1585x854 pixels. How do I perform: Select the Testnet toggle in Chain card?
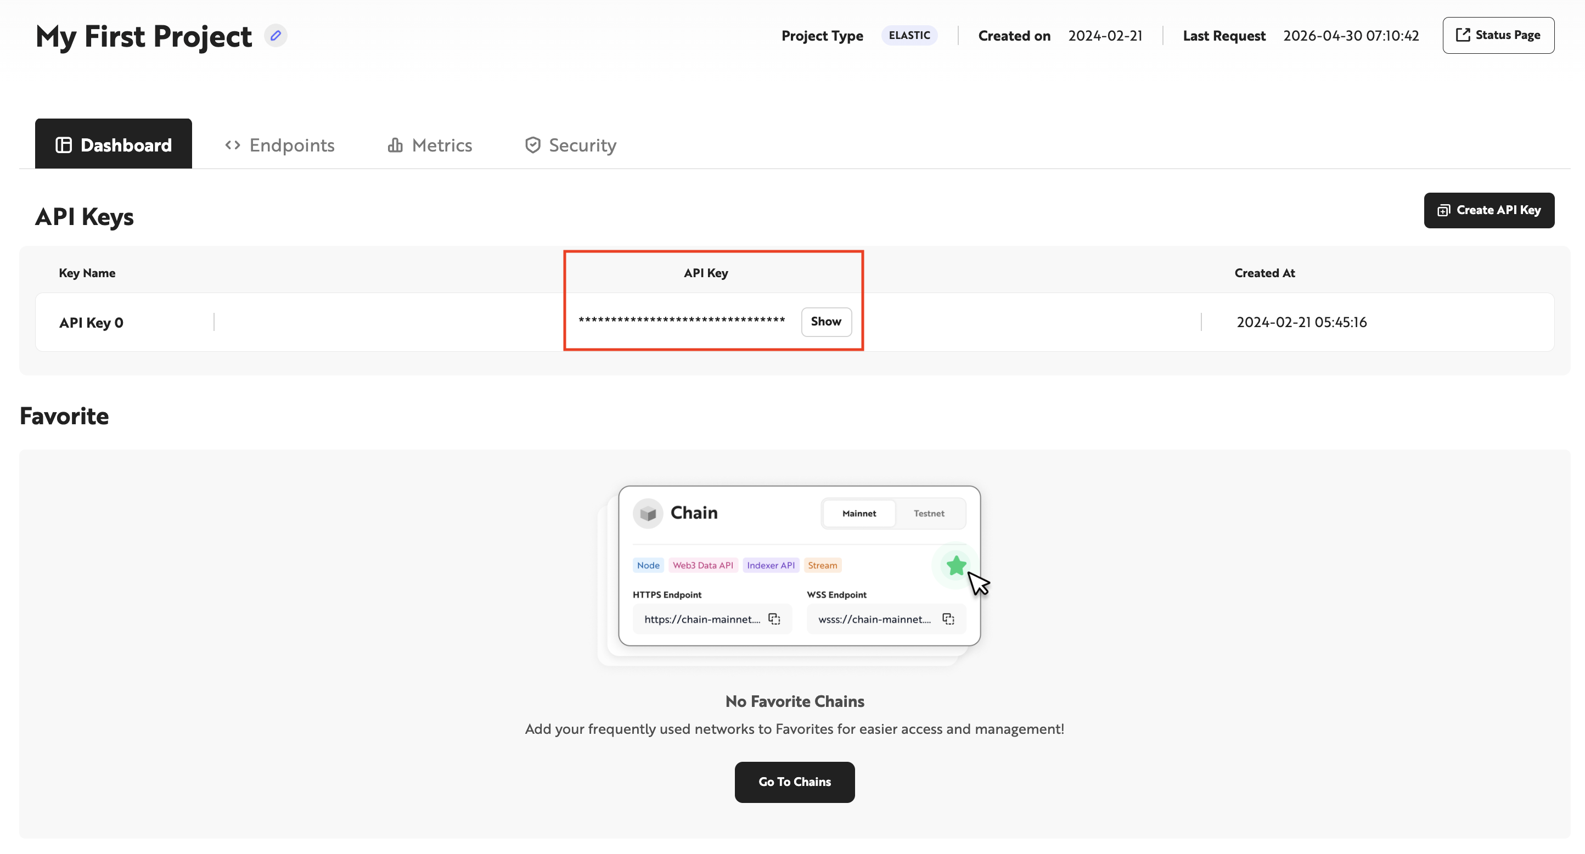point(929,513)
